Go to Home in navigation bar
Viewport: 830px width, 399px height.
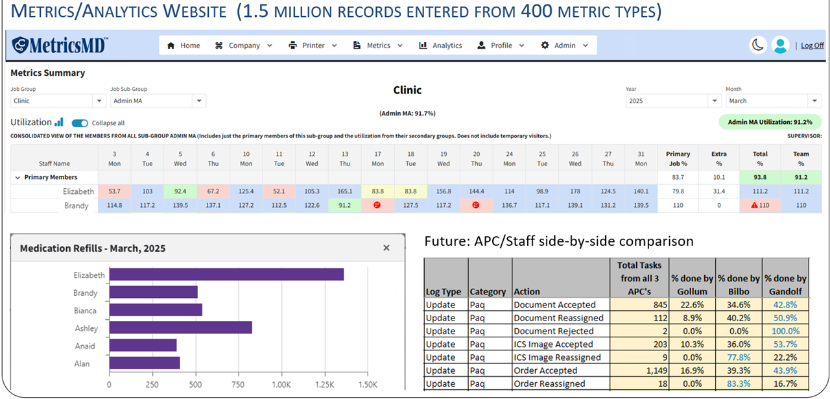coord(184,45)
